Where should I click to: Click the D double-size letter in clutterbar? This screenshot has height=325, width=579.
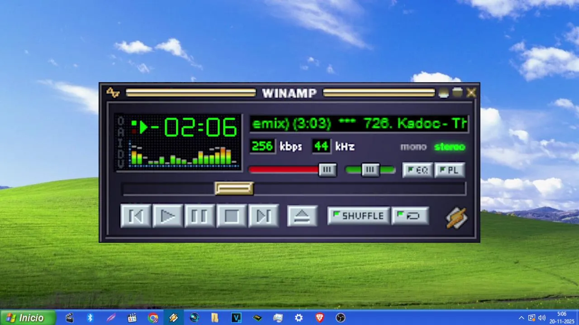[121, 153]
